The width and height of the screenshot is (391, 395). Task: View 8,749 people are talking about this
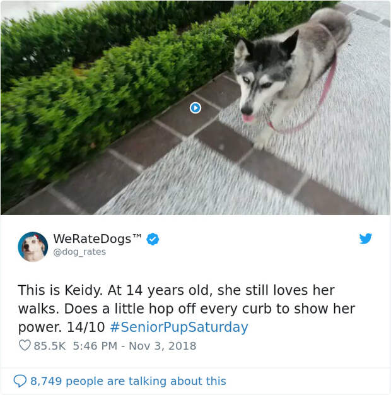pyautogui.click(x=128, y=381)
